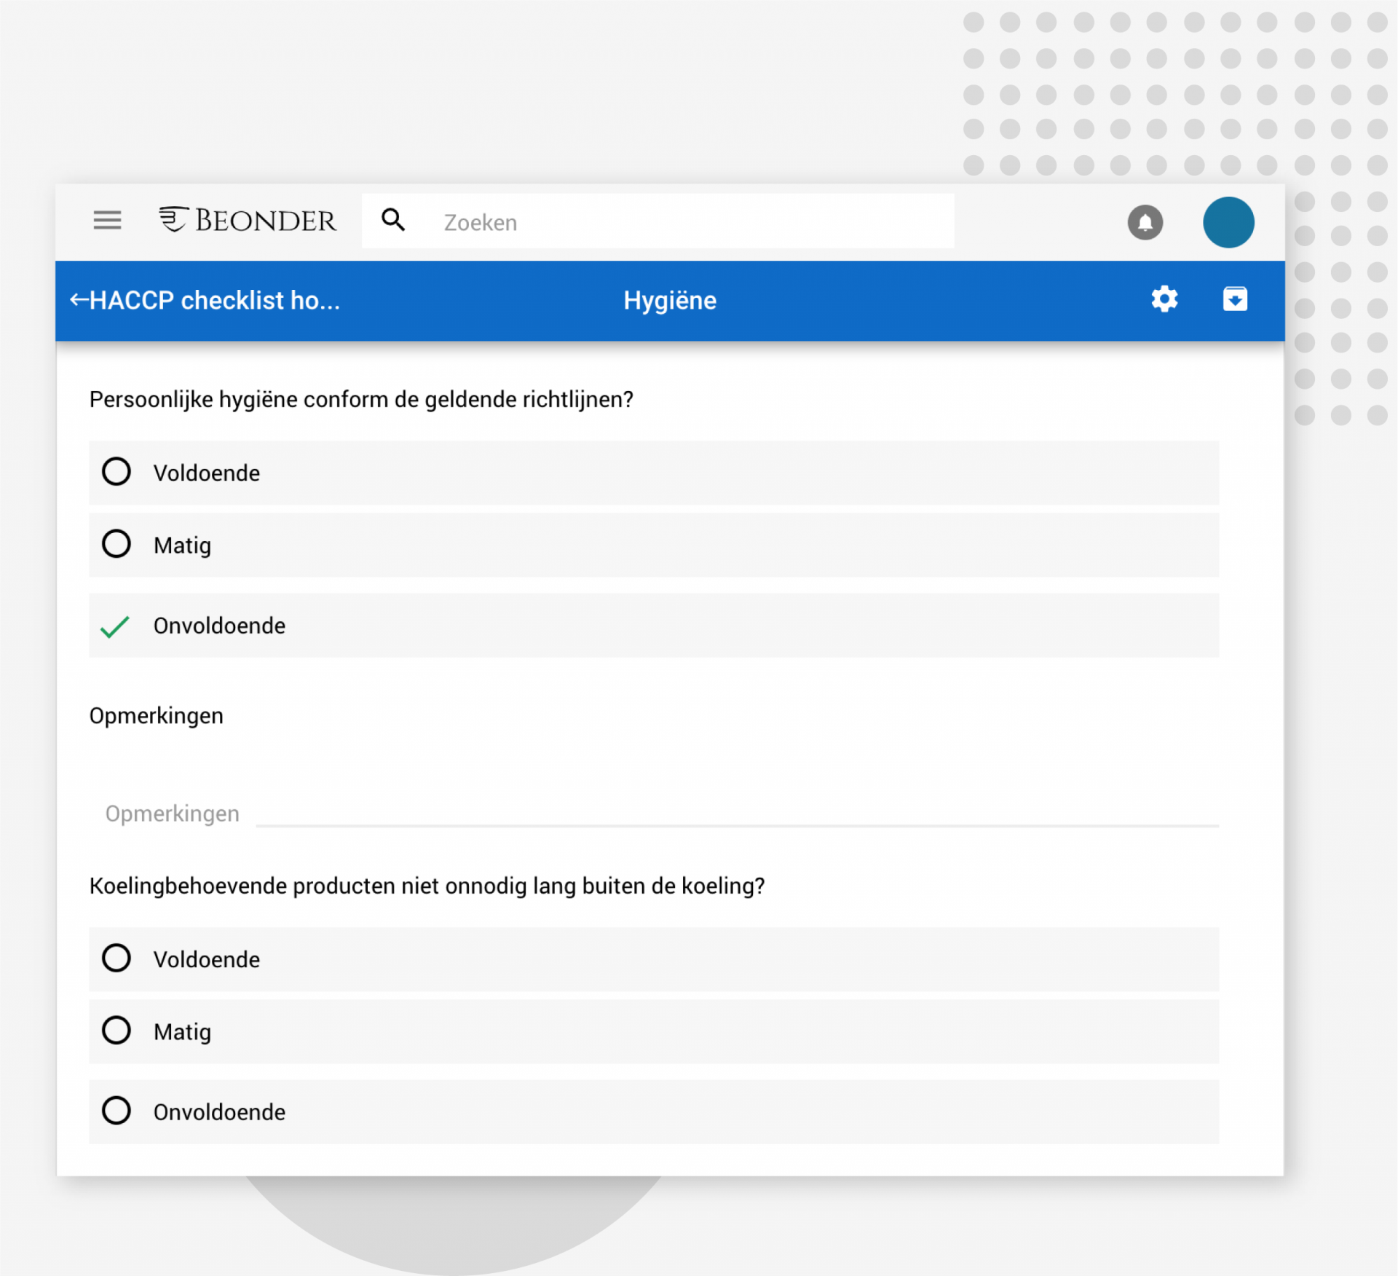
Task: Choose Matig for cooling products question
Action: click(116, 1031)
